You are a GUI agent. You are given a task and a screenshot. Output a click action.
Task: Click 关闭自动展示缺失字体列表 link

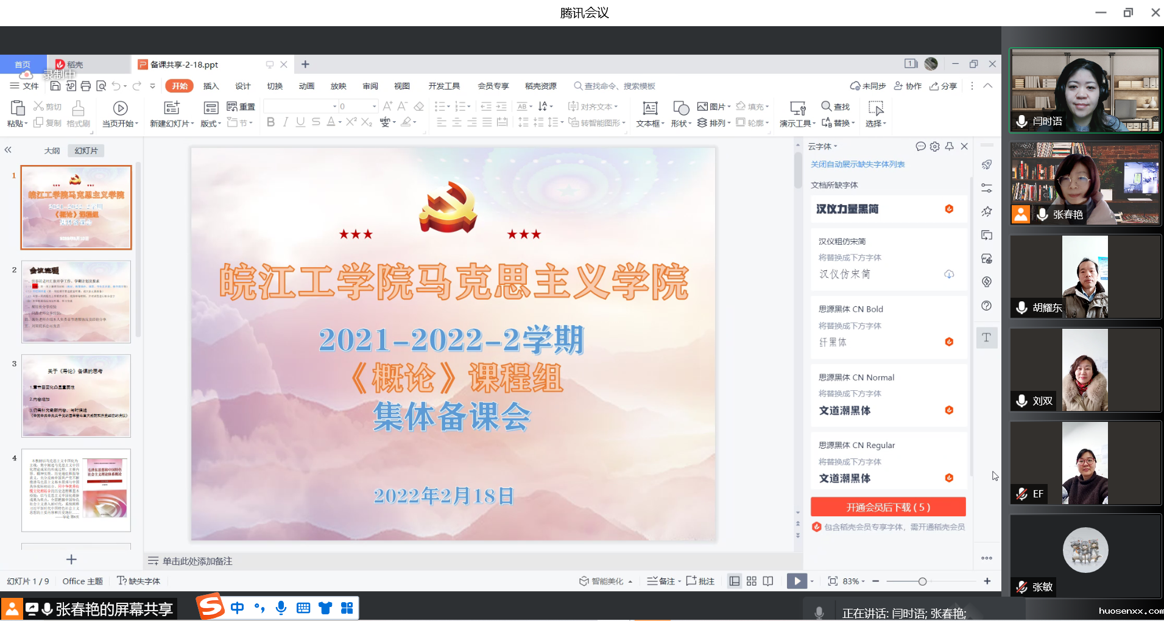point(857,164)
